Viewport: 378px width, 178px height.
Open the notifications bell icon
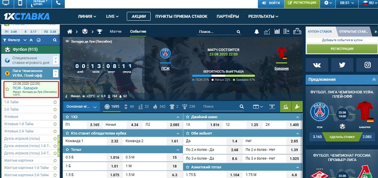[x=257, y=32]
